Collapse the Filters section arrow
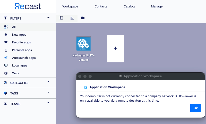The image size is (206, 124). click(48, 17)
